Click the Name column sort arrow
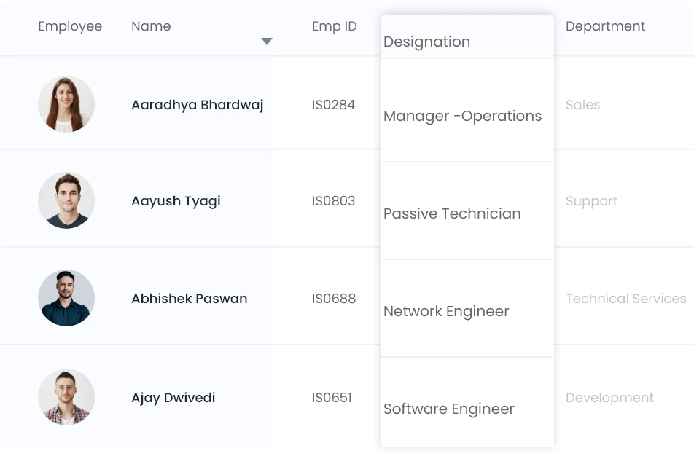The width and height of the screenshot is (694, 459). pos(267,42)
